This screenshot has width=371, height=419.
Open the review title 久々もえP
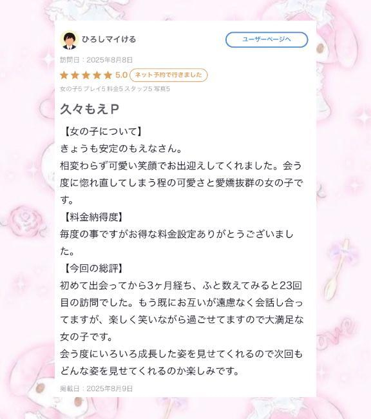pyautogui.click(x=90, y=109)
